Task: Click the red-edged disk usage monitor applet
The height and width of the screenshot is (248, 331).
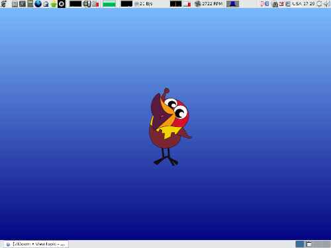Action: [95, 4]
